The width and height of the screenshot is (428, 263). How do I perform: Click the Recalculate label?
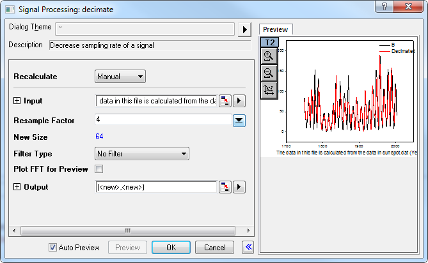(x=35, y=77)
